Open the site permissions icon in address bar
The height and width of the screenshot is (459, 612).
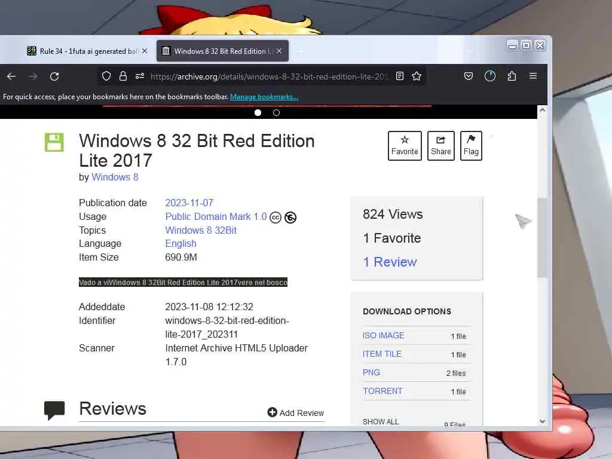click(x=140, y=76)
